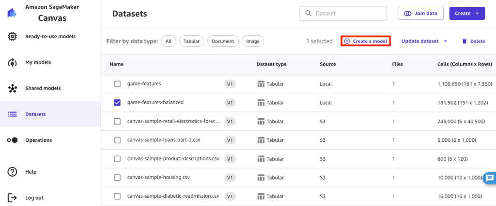This screenshot has width=496, height=206.
Task: Select the game-features dataset checkbox
Action: click(117, 84)
